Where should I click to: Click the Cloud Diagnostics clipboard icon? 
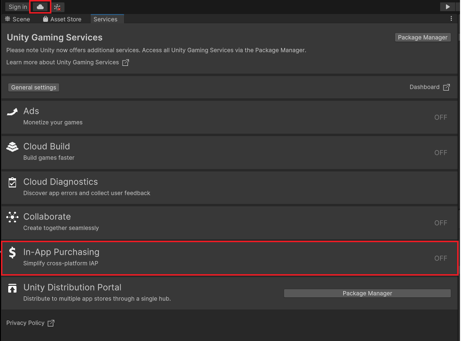(x=12, y=183)
